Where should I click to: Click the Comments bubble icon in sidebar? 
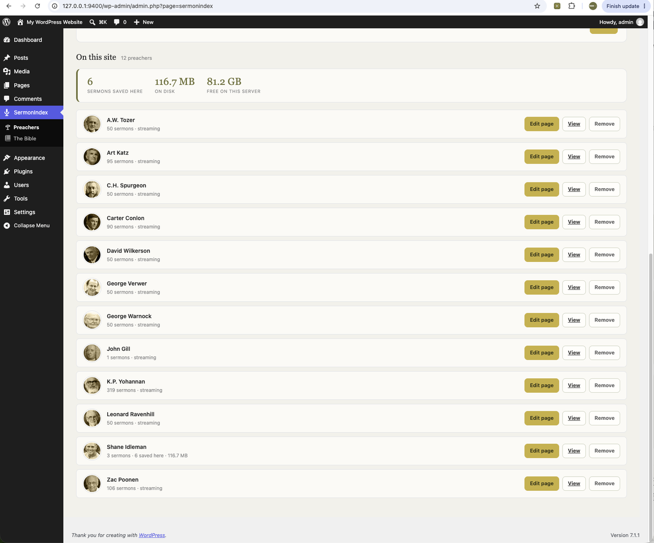click(x=7, y=99)
